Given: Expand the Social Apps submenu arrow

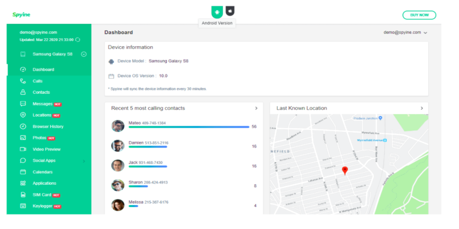Looking at the screenshot, I should pyautogui.click(x=84, y=161).
